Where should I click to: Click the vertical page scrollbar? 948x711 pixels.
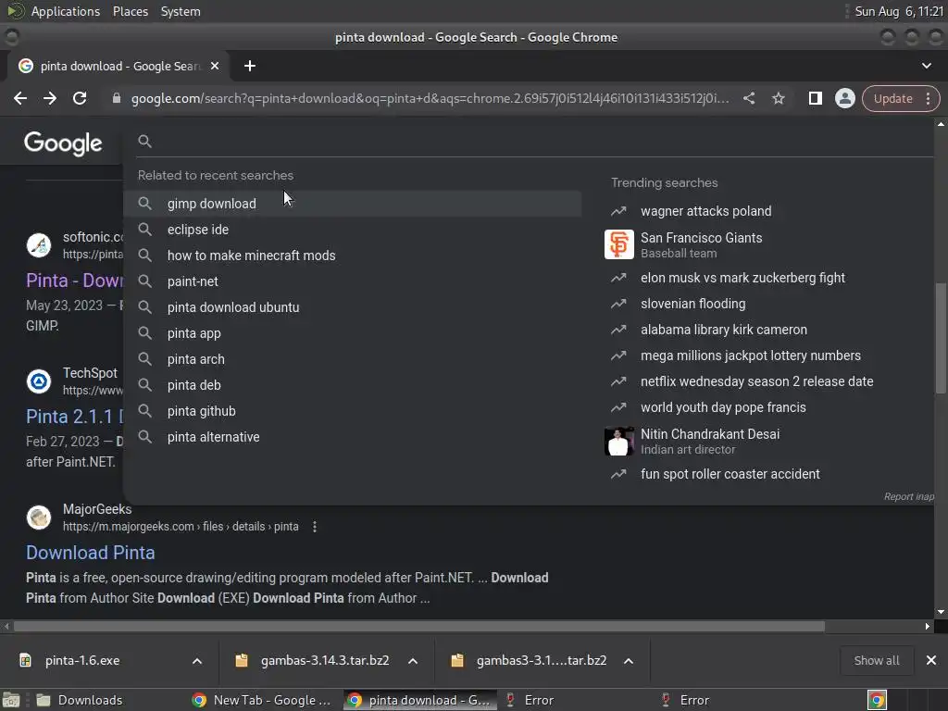[941, 339]
